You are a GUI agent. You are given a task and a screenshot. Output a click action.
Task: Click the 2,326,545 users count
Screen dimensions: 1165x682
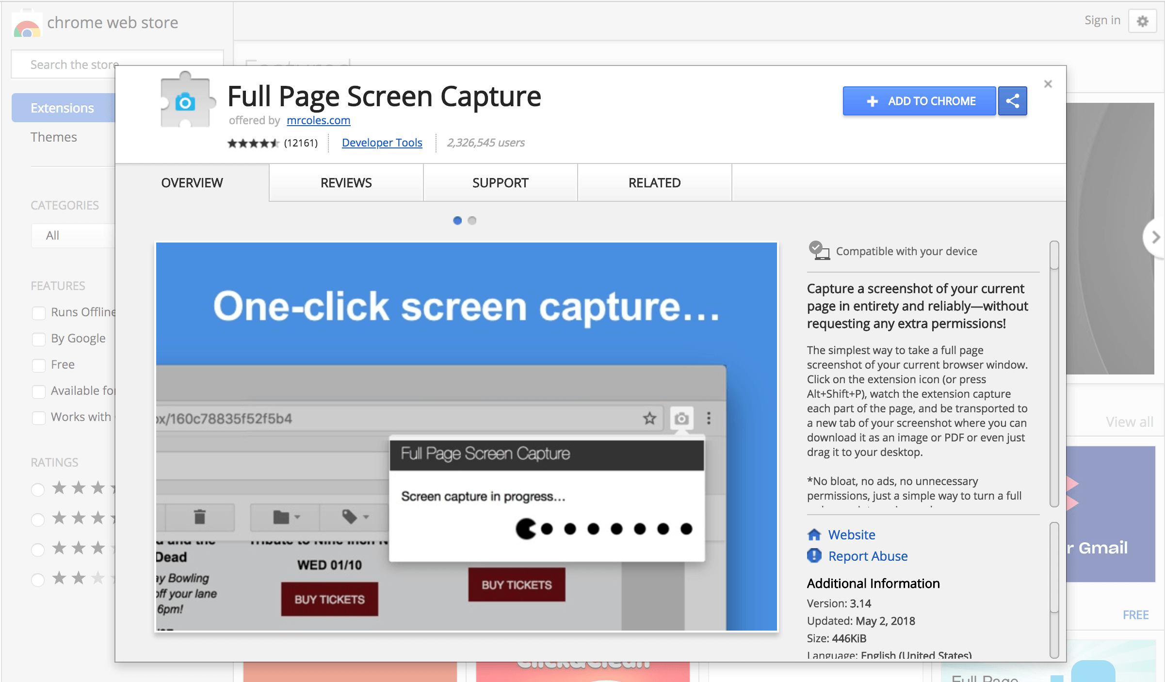[x=485, y=143]
